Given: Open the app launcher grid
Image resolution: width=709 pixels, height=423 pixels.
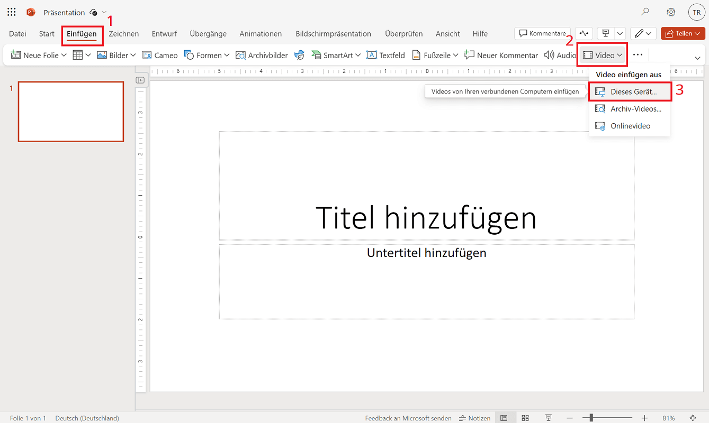Looking at the screenshot, I should tap(12, 12).
